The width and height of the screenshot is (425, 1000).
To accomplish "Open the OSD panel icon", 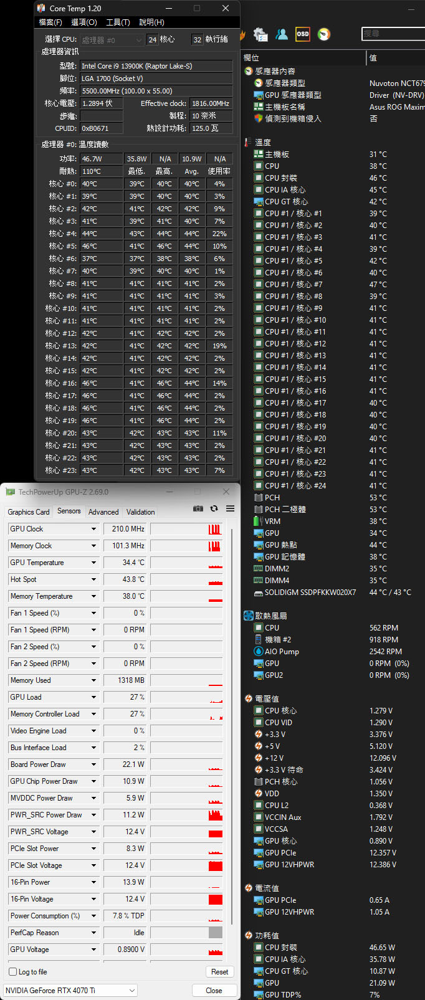I will tap(302, 34).
